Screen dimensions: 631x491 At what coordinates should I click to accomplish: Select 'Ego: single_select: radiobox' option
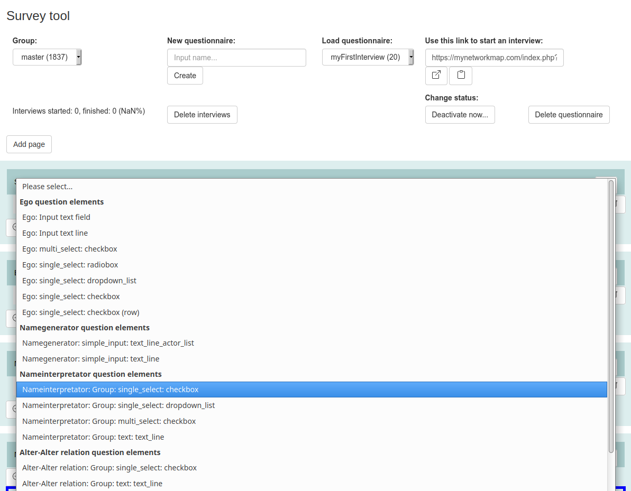pos(312,265)
